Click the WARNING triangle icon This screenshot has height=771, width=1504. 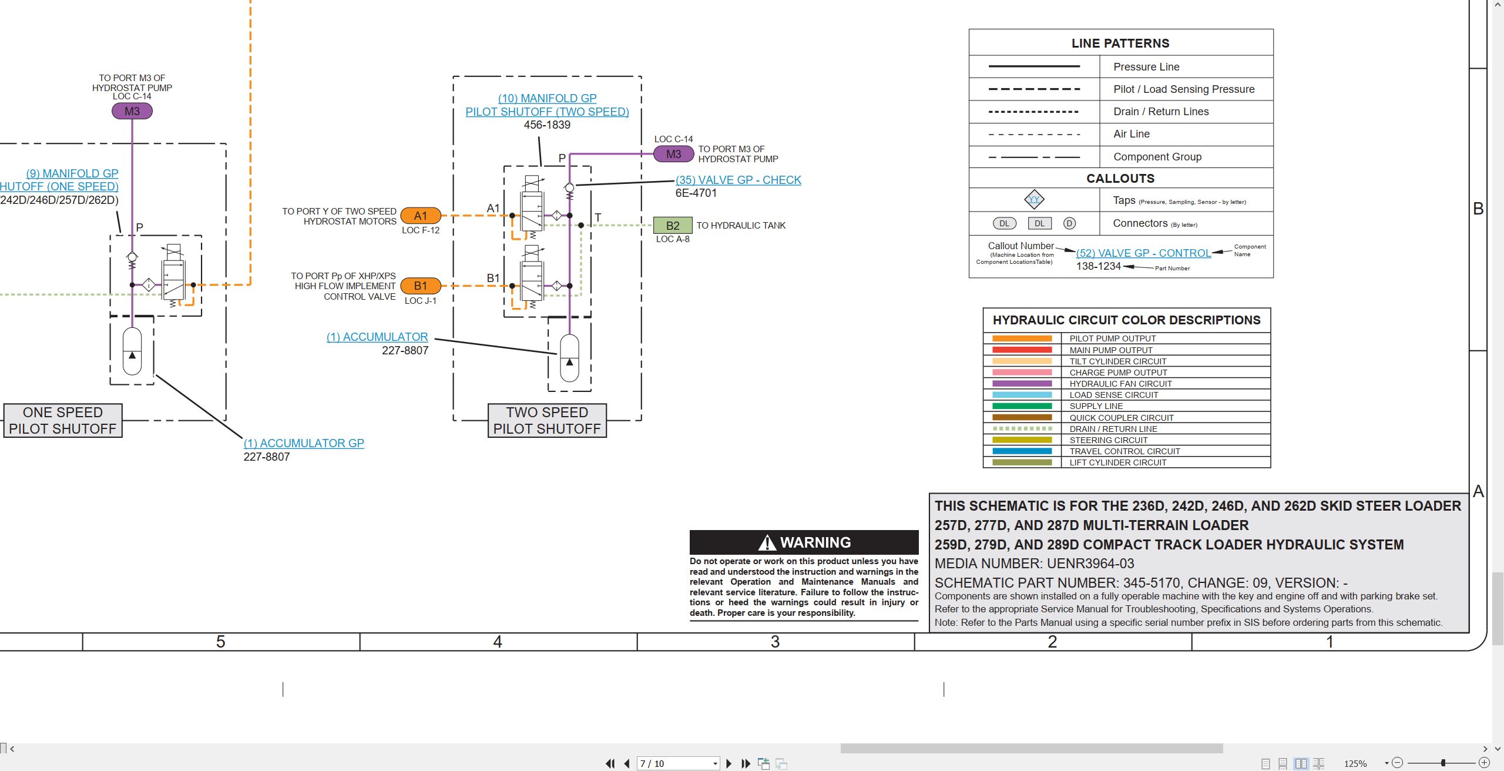click(767, 542)
